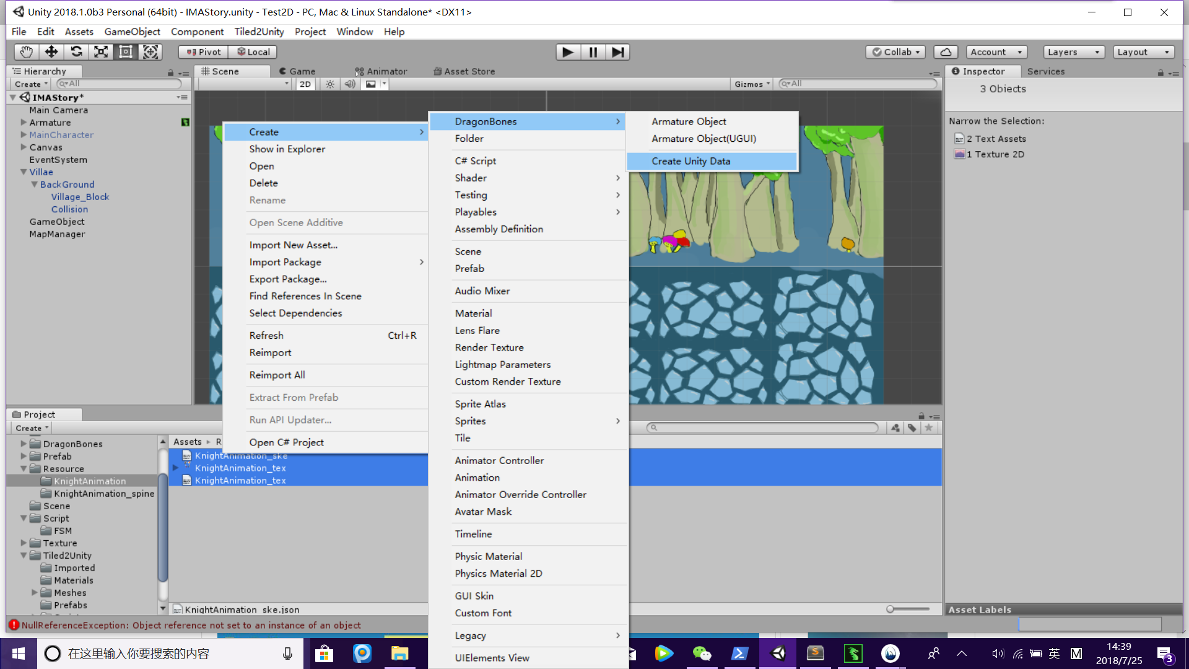
Task: Click Unity icon in taskbar
Action: (778, 654)
